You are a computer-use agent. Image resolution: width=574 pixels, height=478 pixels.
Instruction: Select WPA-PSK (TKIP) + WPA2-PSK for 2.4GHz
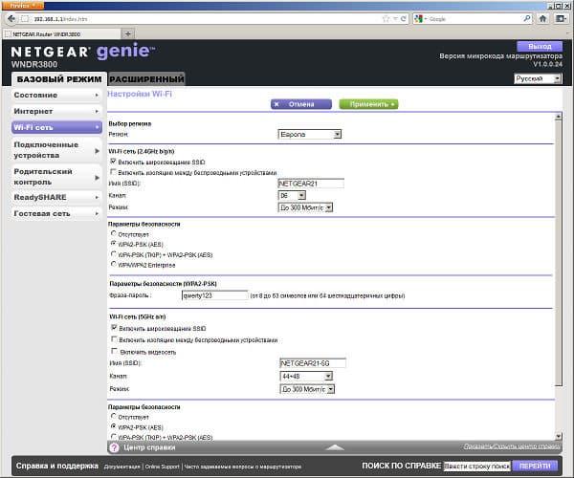pos(114,253)
